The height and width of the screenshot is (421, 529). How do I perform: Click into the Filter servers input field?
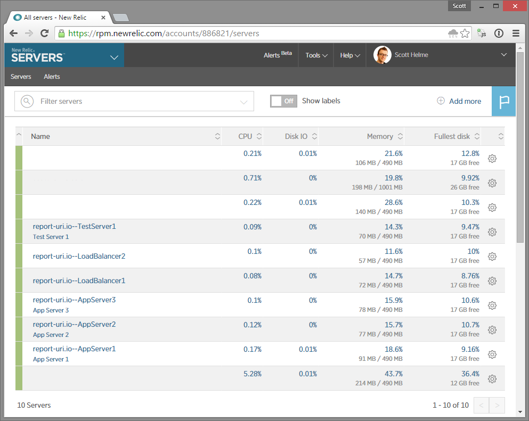tap(134, 101)
